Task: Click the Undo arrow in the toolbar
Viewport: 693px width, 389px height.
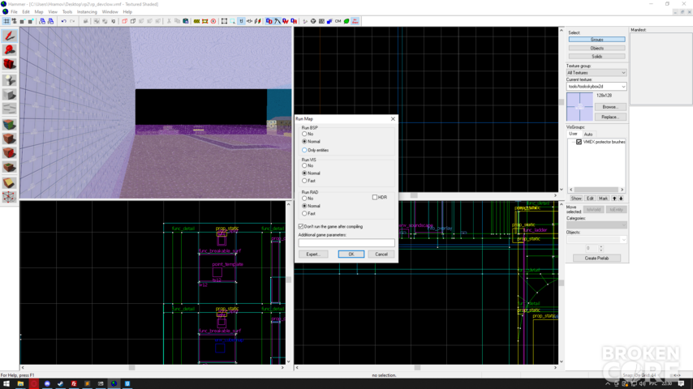Action: click(63, 21)
